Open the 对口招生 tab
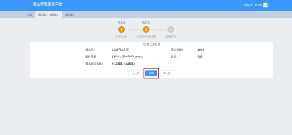 click(69, 15)
